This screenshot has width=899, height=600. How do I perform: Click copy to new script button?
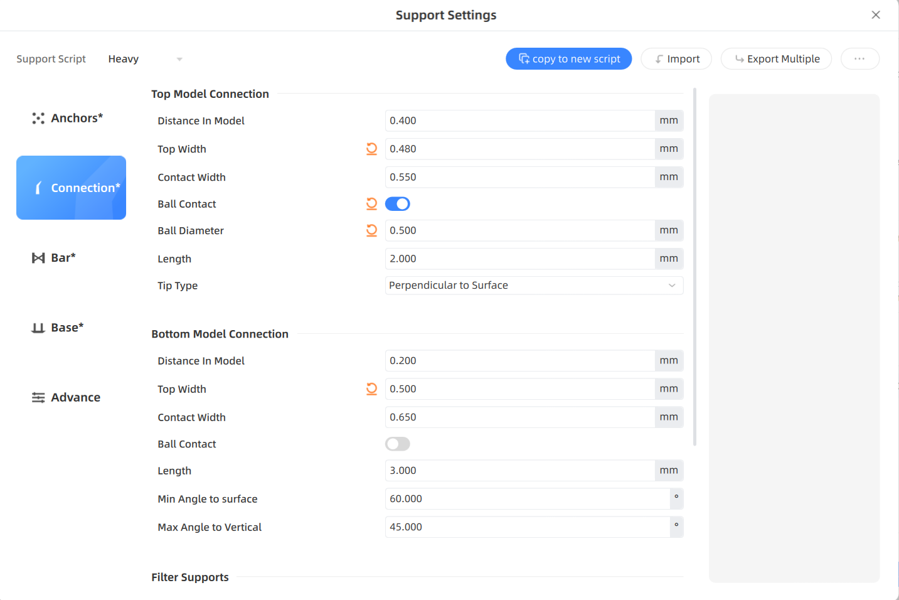(568, 58)
